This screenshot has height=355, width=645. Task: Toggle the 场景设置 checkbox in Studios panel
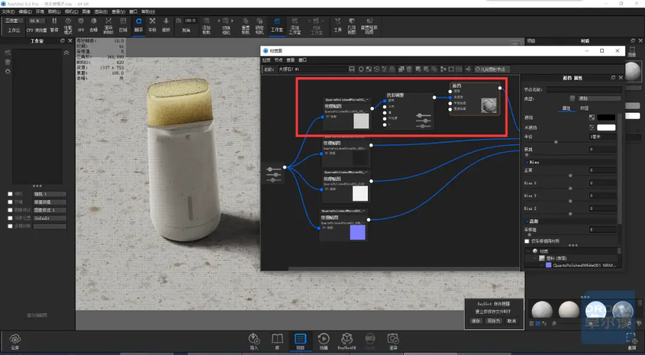(x=10, y=218)
